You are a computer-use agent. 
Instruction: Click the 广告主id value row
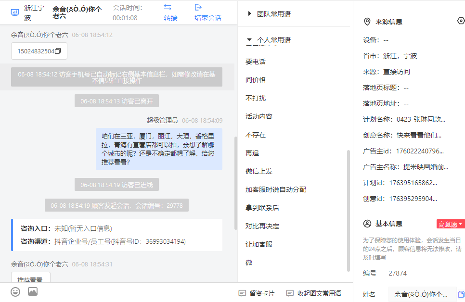403,151
